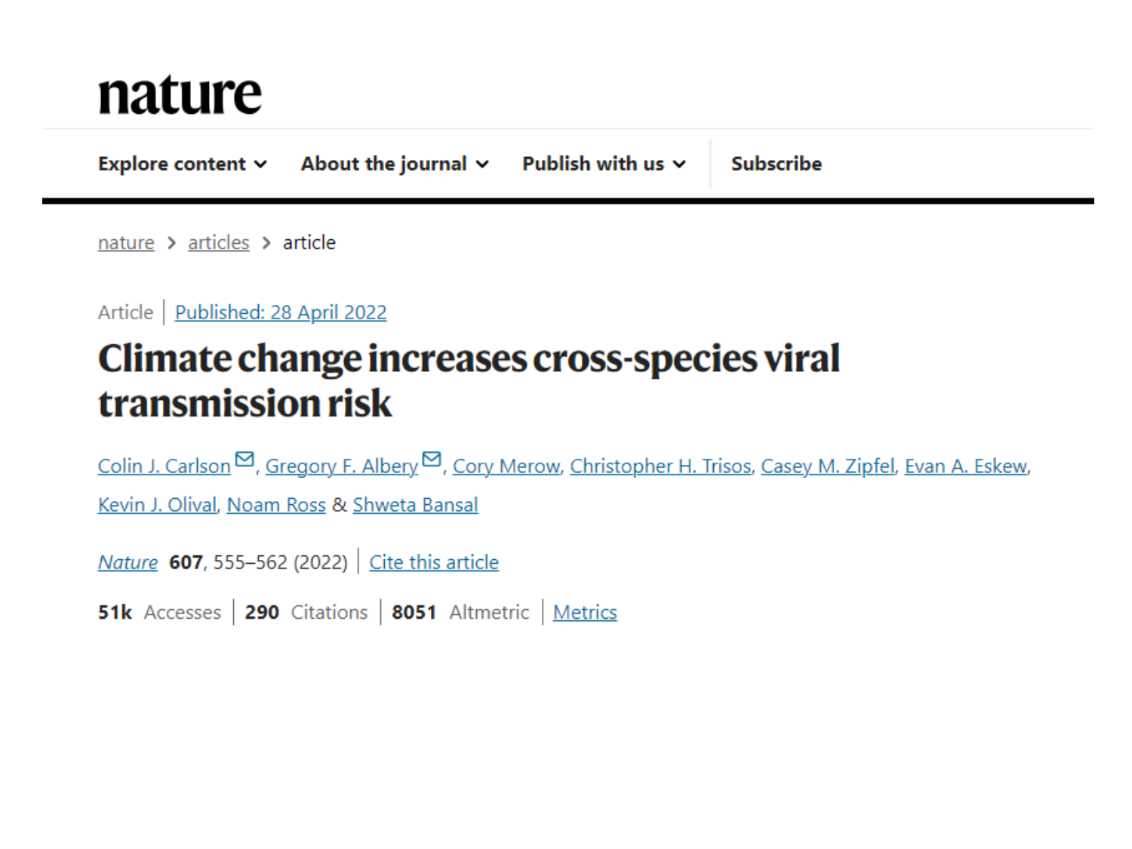The image size is (1132, 849).
Task: Click email icon next to Colin J. Carlson
Action: [245, 460]
